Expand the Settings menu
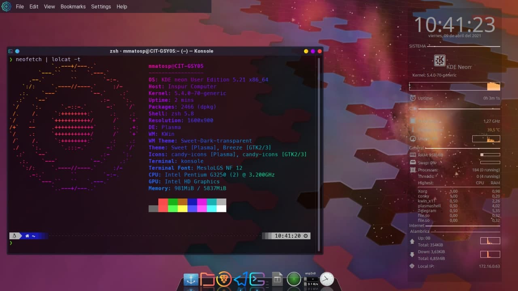 [x=101, y=6]
